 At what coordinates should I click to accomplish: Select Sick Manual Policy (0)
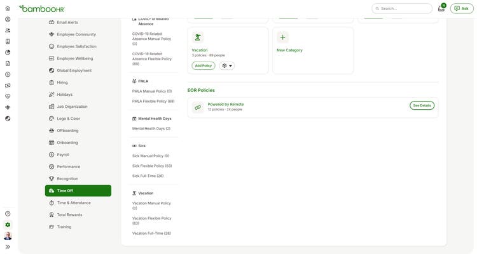151,156
